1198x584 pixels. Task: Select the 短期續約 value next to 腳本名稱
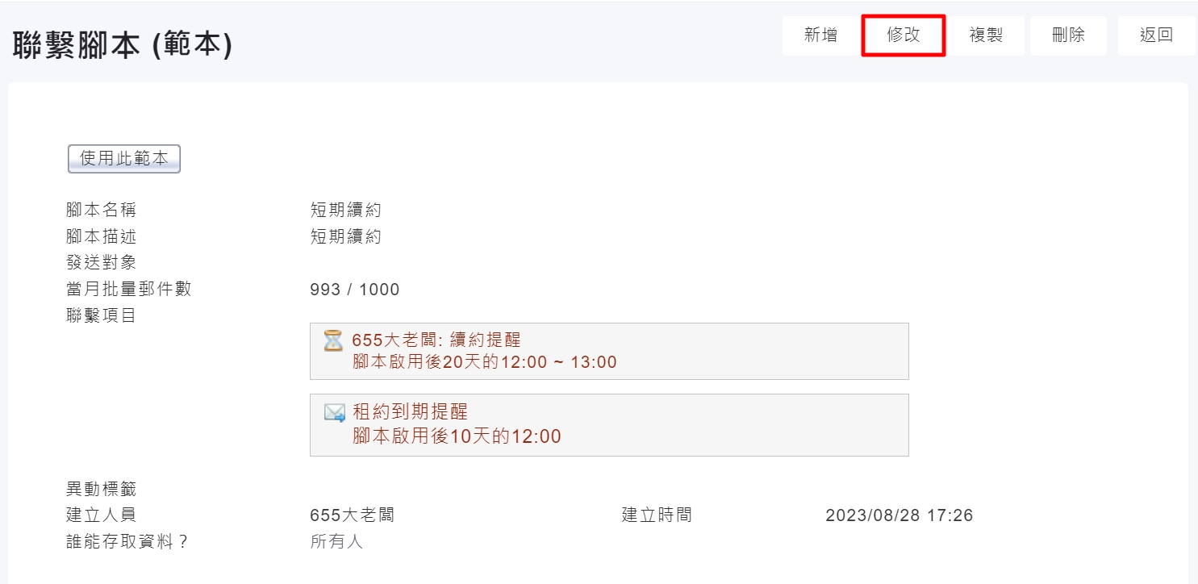(x=345, y=211)
